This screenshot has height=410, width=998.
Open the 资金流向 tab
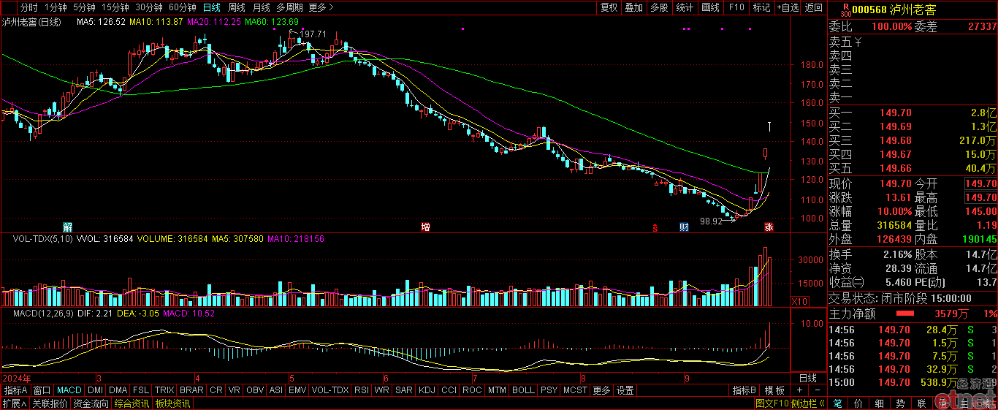point(91,403)
